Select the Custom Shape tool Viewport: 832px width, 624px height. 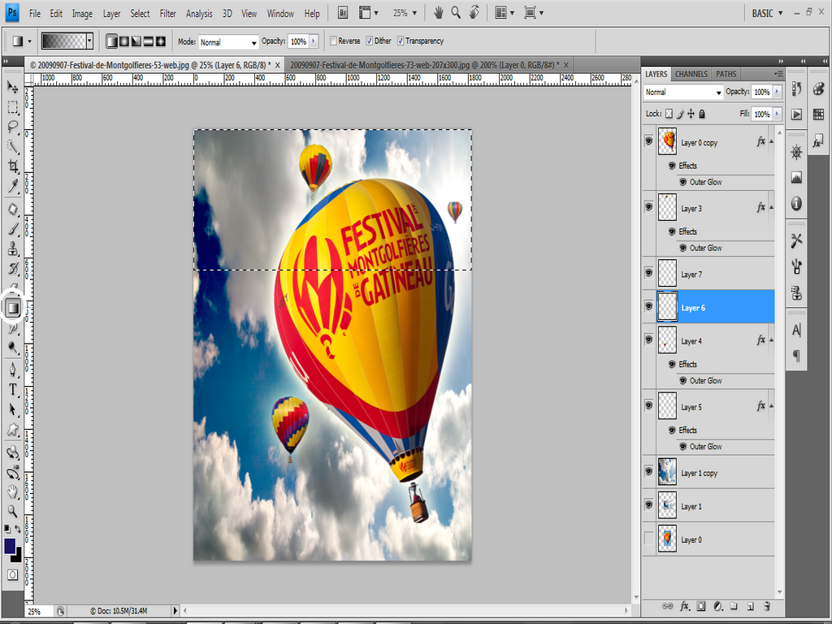(13, 429)
